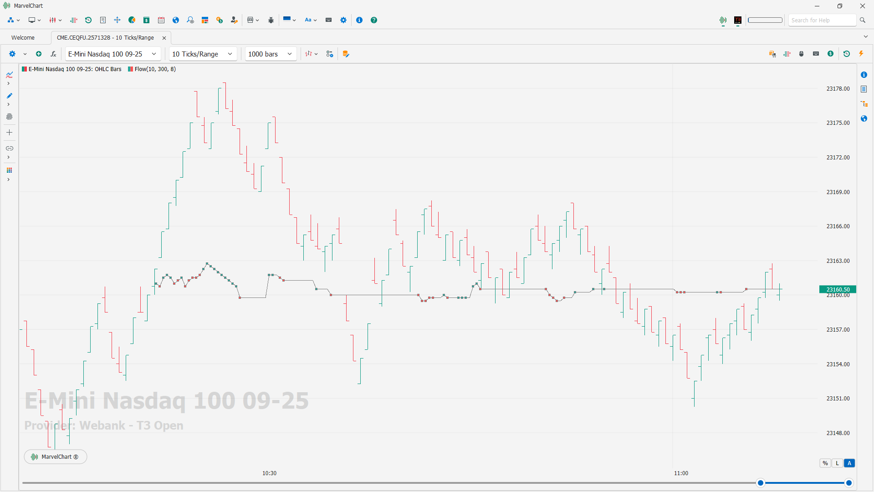
Task: Open the fx formula icon
Action: [53, 54]
